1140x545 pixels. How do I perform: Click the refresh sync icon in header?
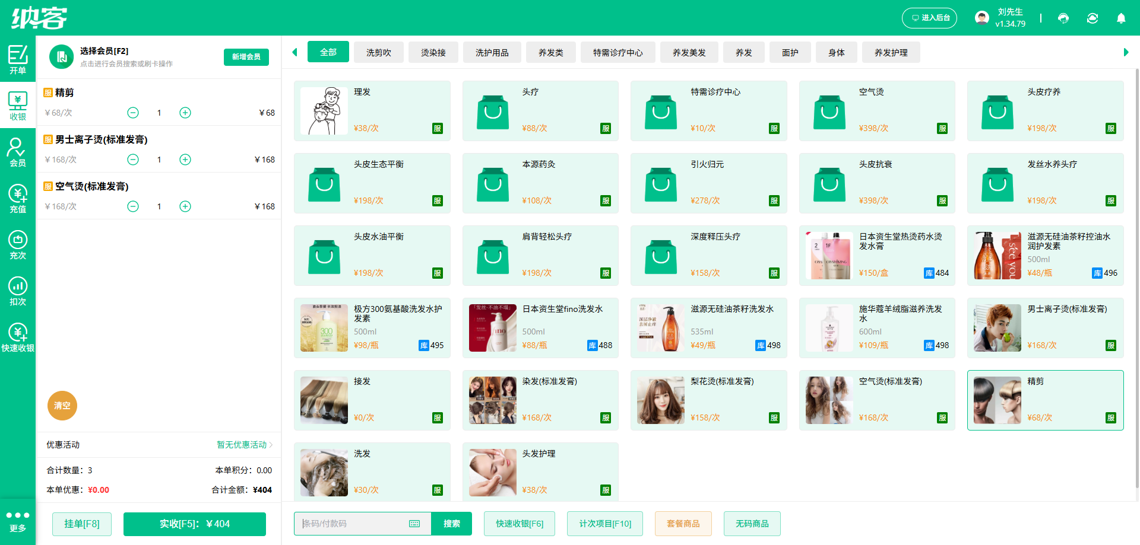[x=1092, y=18]
